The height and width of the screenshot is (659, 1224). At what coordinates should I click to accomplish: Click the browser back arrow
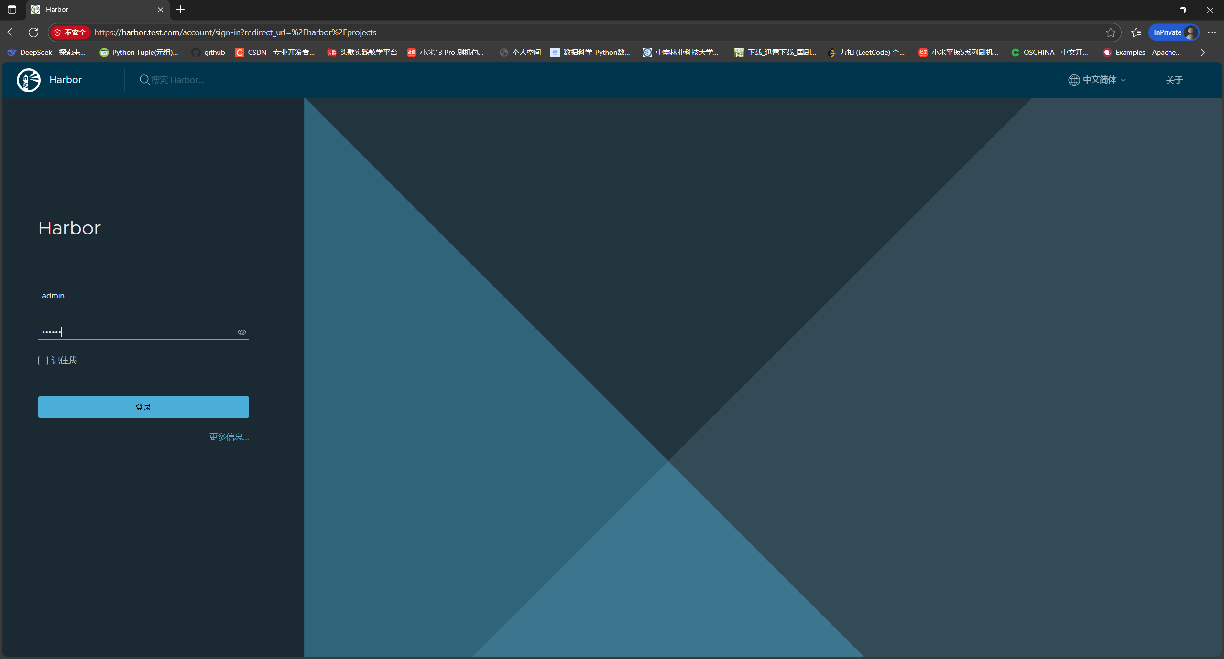click(x=12, y=32)
